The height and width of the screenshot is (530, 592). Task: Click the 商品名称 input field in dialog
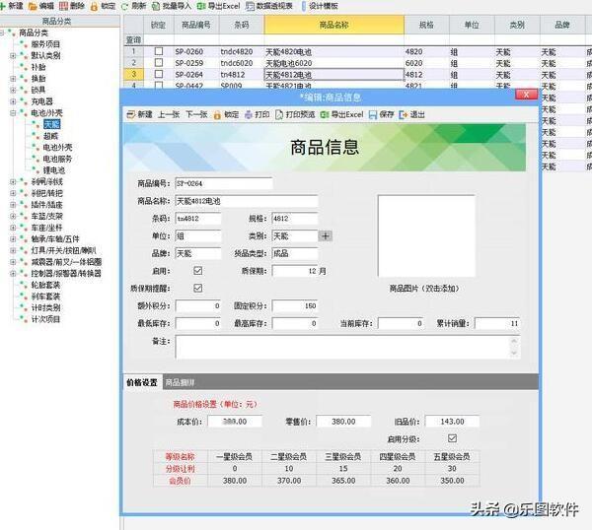(x=247, y=201)
